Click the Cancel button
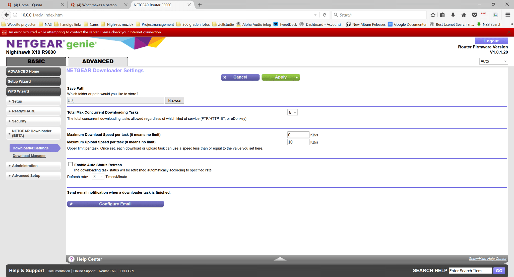The image size is (514, 277). tap(240, 77)
